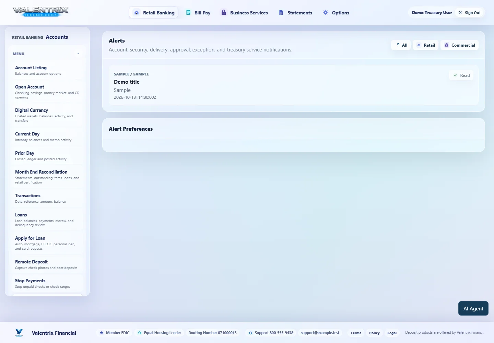The height and width of the screenshot is (343, 494).
Task: Open Account Listing from the menu
Action: click(x=47, y=70)
